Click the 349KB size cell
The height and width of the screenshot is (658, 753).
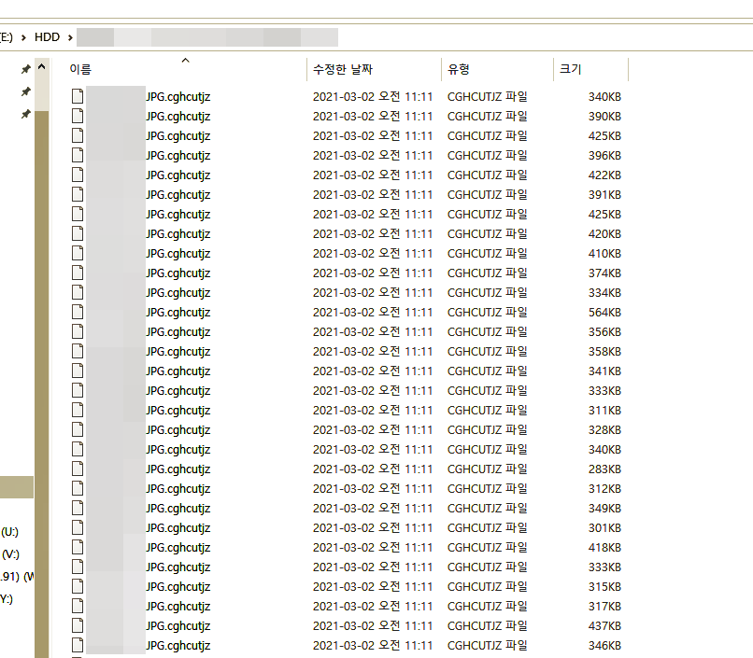[604, 509]
